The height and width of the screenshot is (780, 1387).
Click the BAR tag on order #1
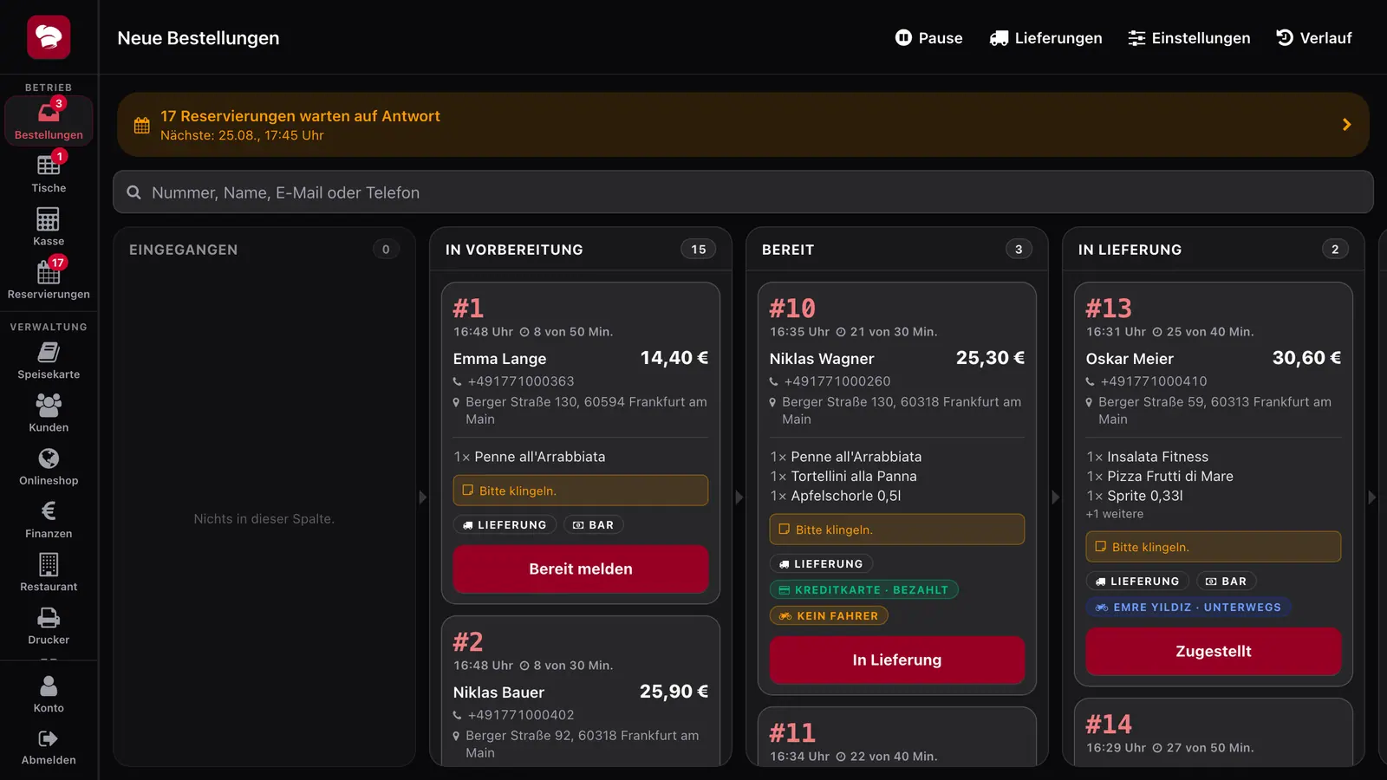point(594,525)
